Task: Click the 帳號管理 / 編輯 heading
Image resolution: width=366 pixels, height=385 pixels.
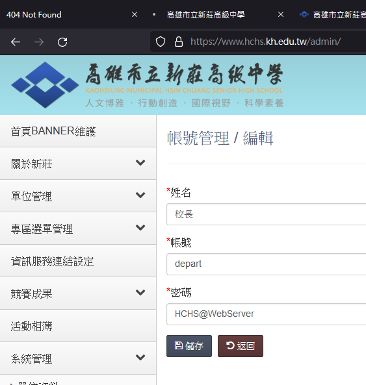Action: pyautogui.click(x=220, y=138)
